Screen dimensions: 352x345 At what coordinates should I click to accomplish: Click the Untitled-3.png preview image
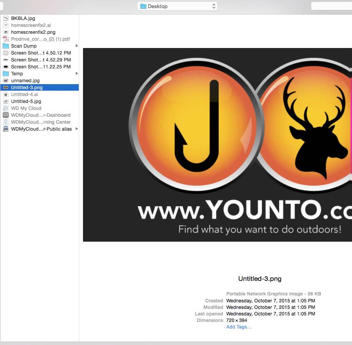(x=217, y=145)
